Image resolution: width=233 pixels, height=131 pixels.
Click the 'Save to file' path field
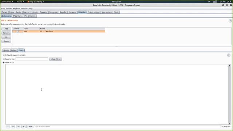[32, 59]
